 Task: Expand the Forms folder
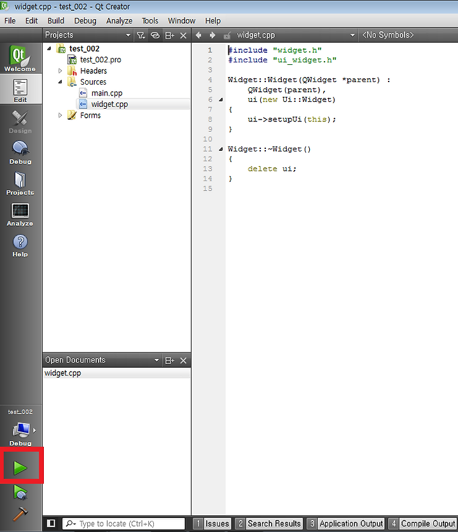[x=60, y=115]
